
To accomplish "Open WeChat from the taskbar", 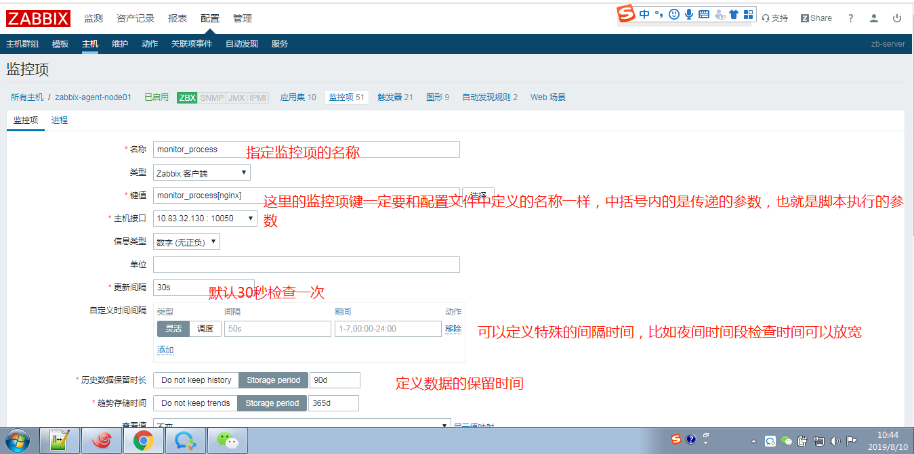I will pyautogui.click(x=227, y=440).
